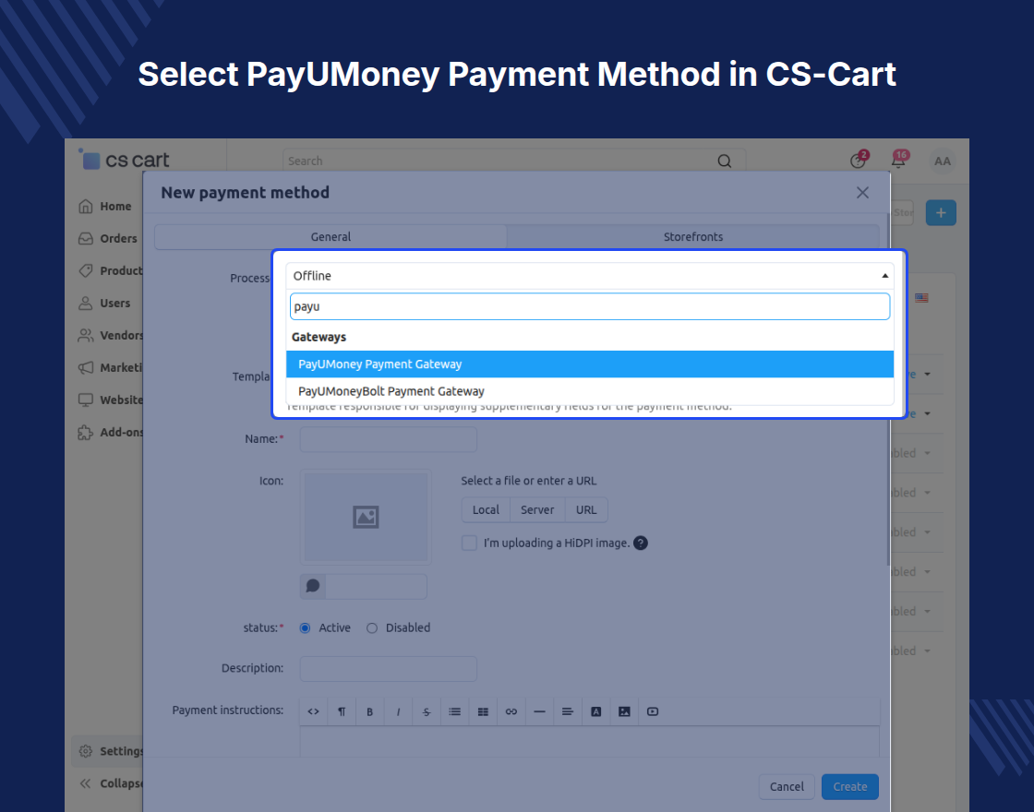
Task: Click the Products tag icon
Action: (85, 271)
